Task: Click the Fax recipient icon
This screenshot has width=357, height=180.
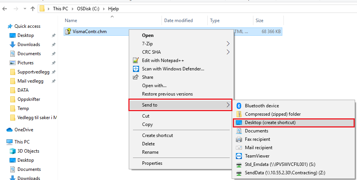Action: [239, 139]
